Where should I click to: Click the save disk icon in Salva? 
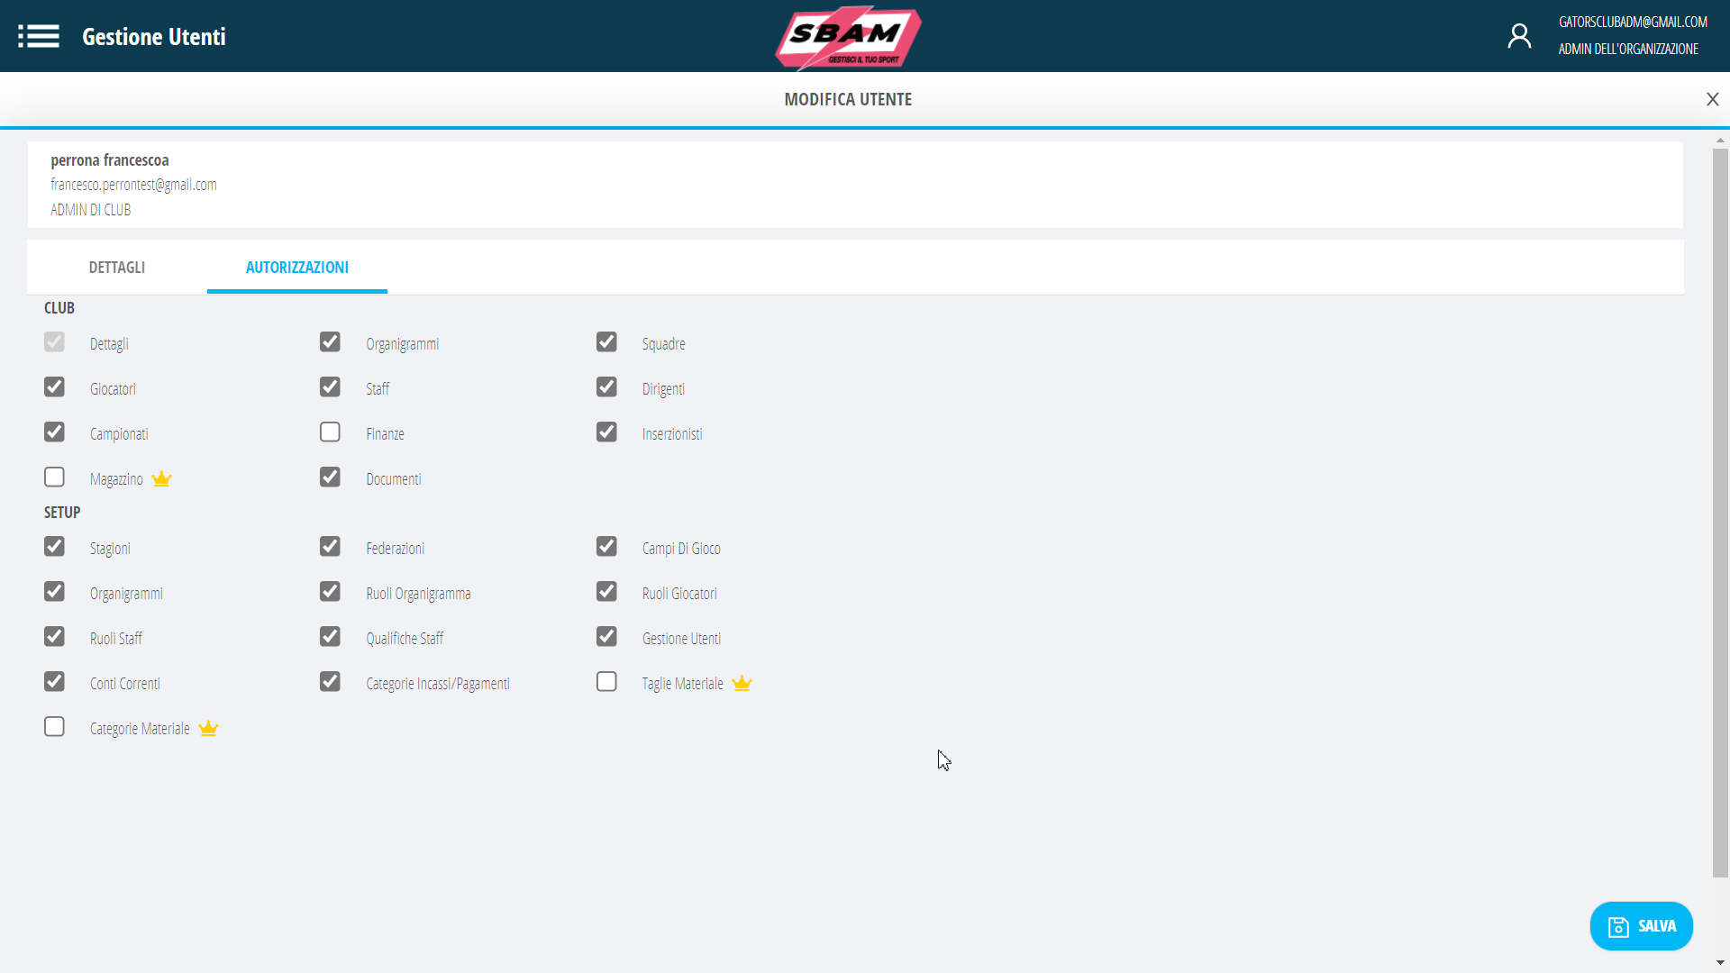pos(1618,927)
